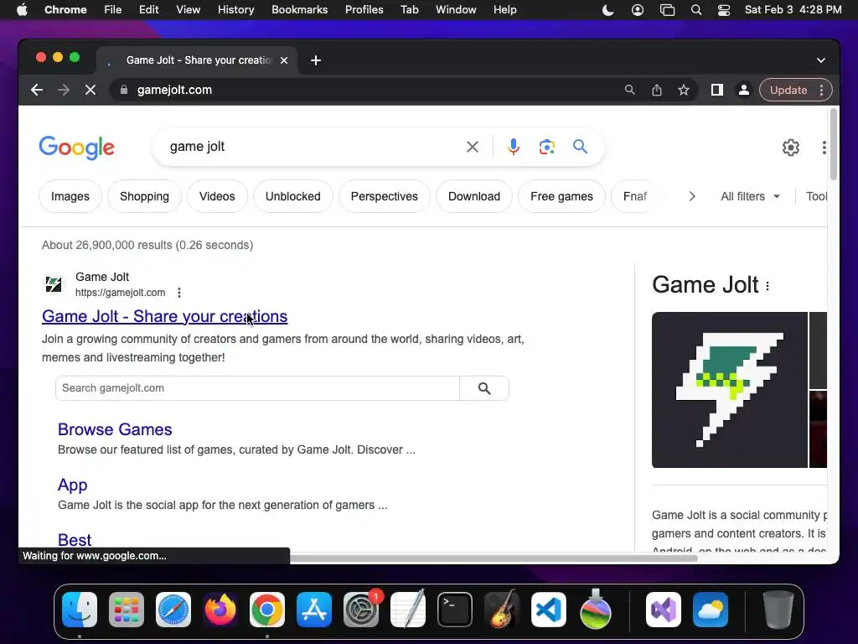Toggle Do Not Disturb moon icon
858x644 pixels.
[608, 10]
